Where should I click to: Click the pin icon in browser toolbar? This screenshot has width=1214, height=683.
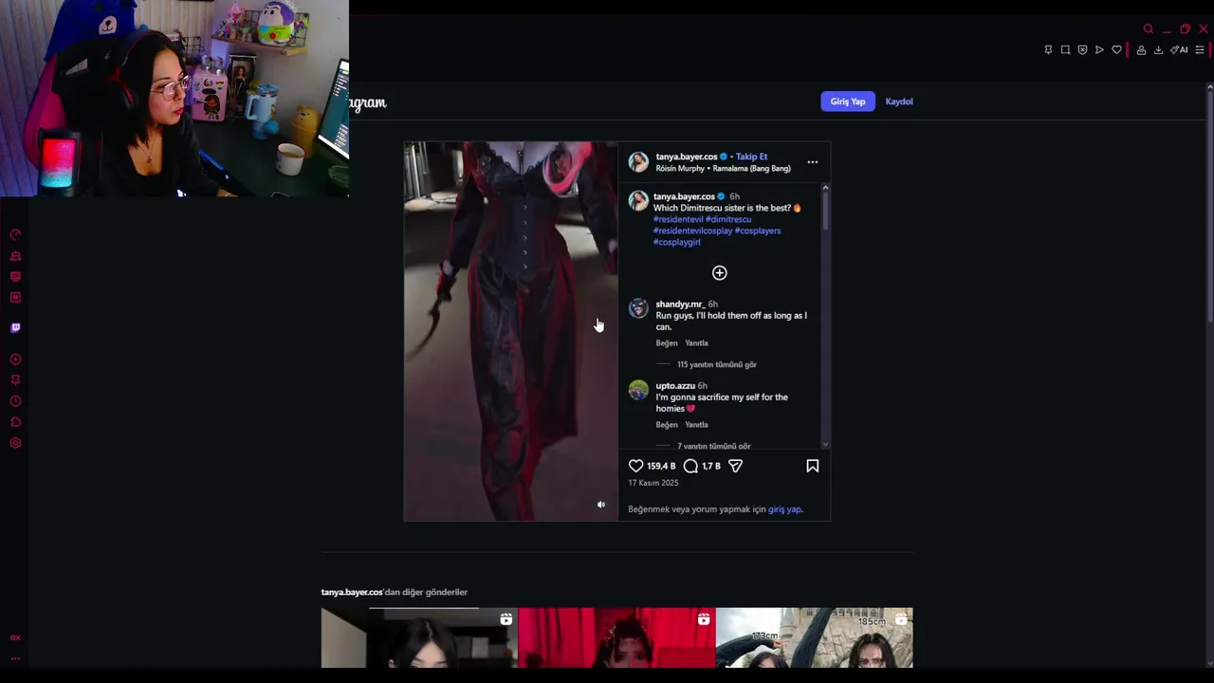click(x=1048, y=50)
